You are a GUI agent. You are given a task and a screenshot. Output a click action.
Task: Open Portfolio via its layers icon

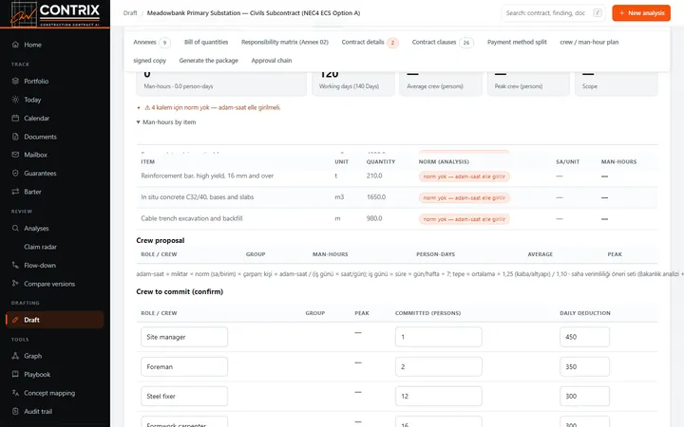pos(15,81)
